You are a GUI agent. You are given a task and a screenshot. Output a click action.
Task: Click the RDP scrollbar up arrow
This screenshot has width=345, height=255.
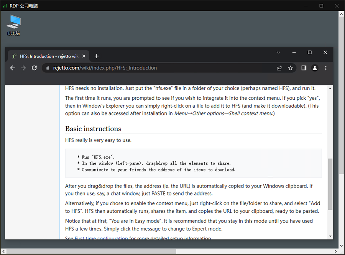point(342,14)
